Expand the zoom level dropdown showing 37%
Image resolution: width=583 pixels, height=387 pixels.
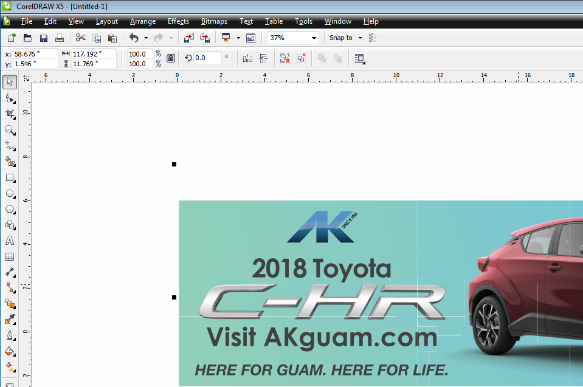point(314,38)
